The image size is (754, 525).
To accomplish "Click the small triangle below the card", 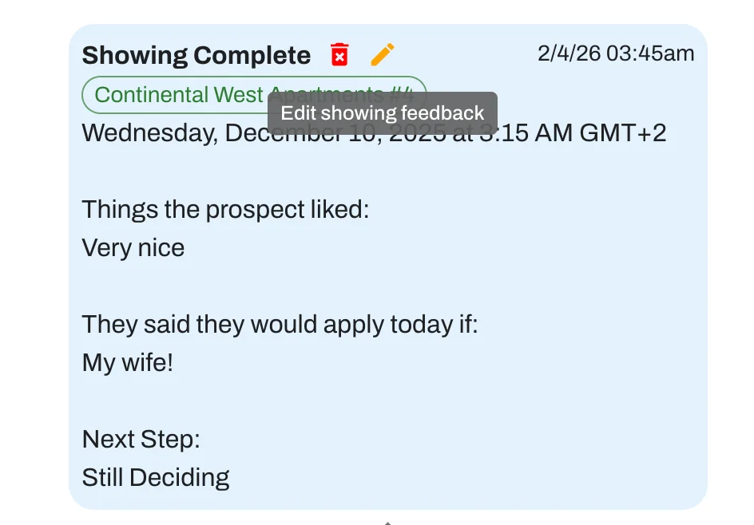I will [387, 523].
